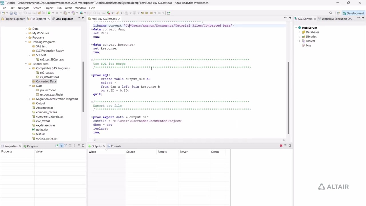This screenshot has height=206, width=366.
Task: Collapse the proc sql code fold marker
Action: [91, 75]
